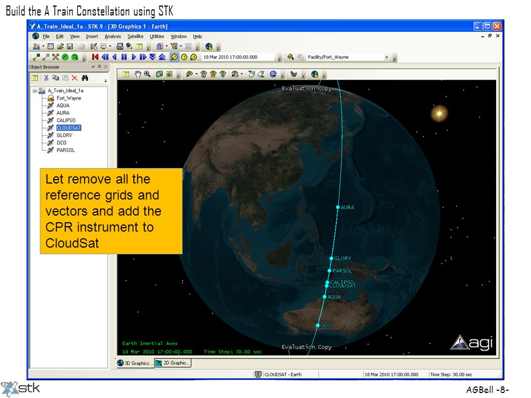Click the cut scissors icon in Object Browser
The height and width of the screenshot is (398, 531).
pyautogui.click(x=46, y=78)
